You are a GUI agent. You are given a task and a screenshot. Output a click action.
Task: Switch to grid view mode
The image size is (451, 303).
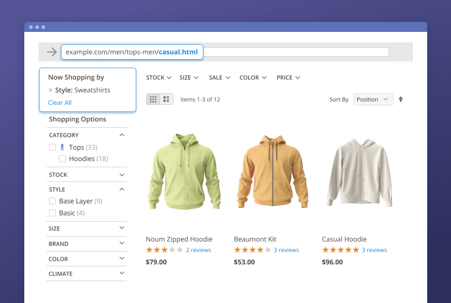[x=153, y=100]
